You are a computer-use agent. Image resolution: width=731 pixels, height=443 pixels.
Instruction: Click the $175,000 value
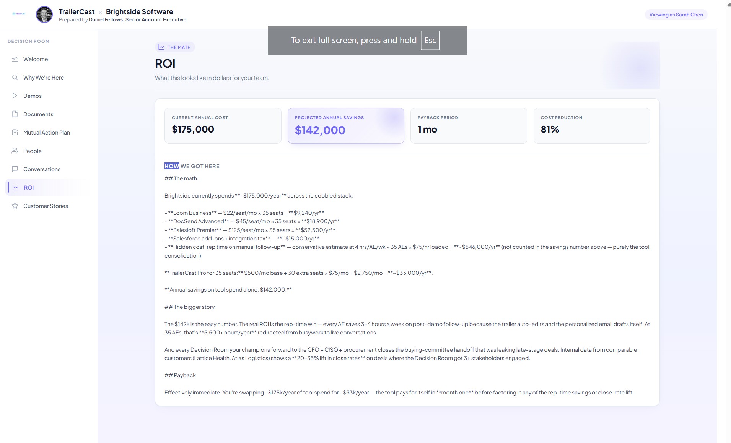(193, 130)
